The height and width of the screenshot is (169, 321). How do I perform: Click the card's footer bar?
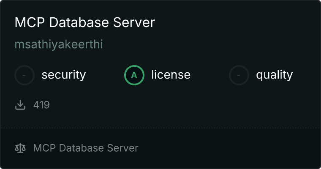click(211, 148)
